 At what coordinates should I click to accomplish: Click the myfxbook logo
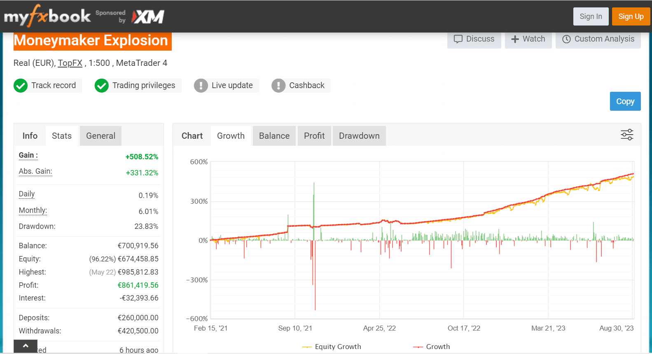(x=47, y=16)
